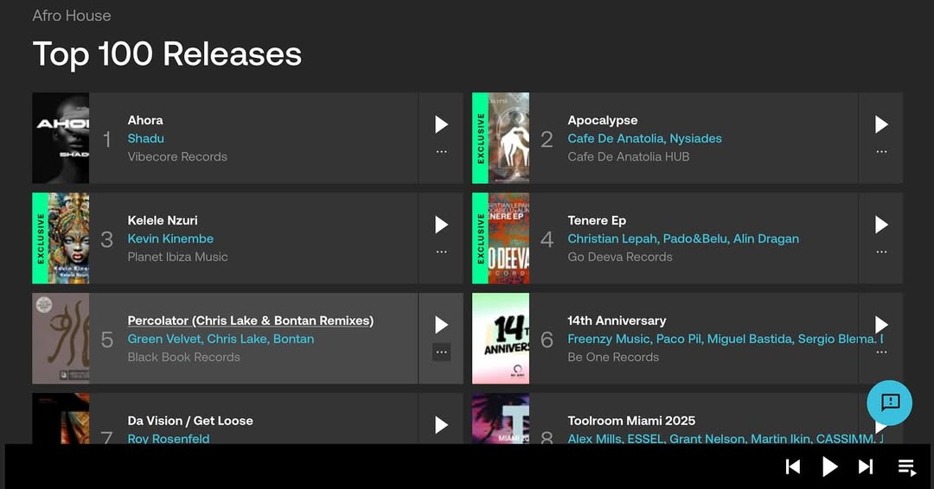
Task: Play the Tenere Ep release
Action: click(x=881, y=225)
